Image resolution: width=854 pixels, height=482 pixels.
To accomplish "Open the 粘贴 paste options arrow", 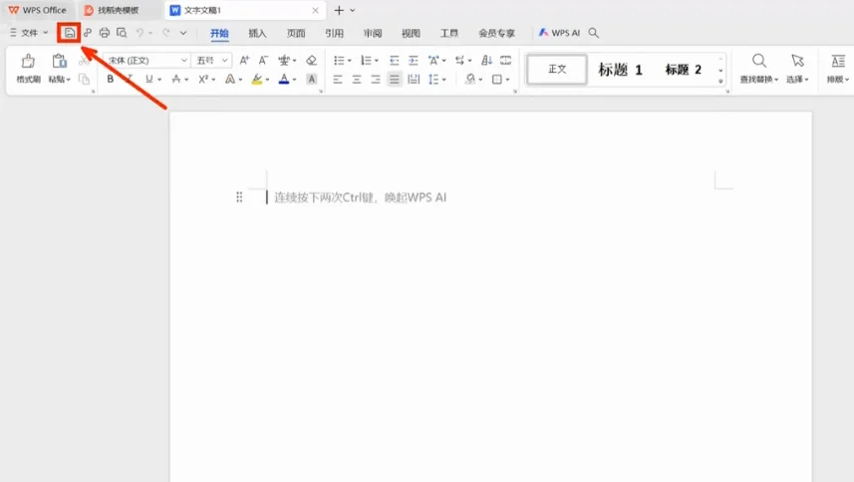I will (x=68, y=80).
